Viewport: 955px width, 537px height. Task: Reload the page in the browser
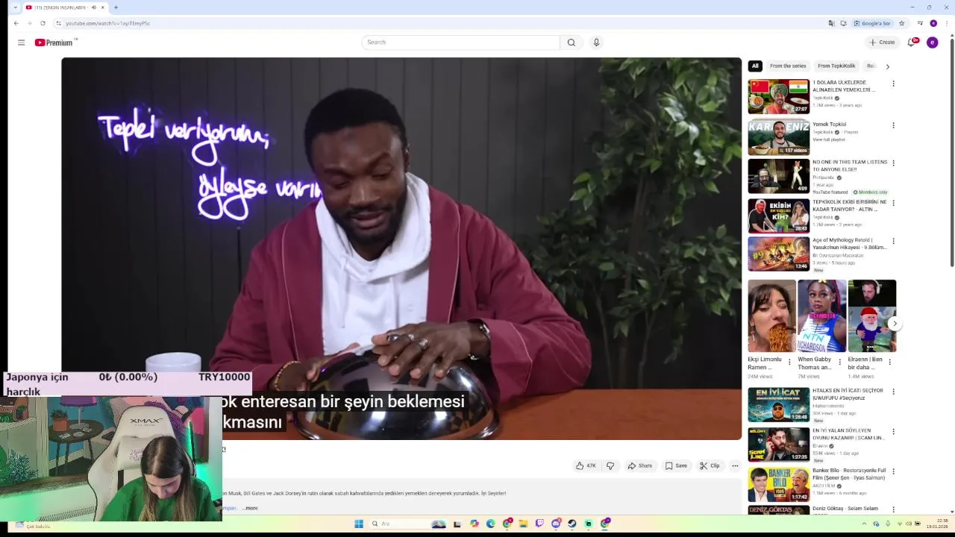tap(43, 23)
